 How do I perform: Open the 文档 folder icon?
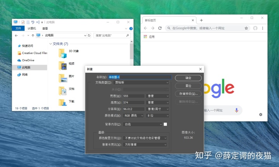pos(63,91)
